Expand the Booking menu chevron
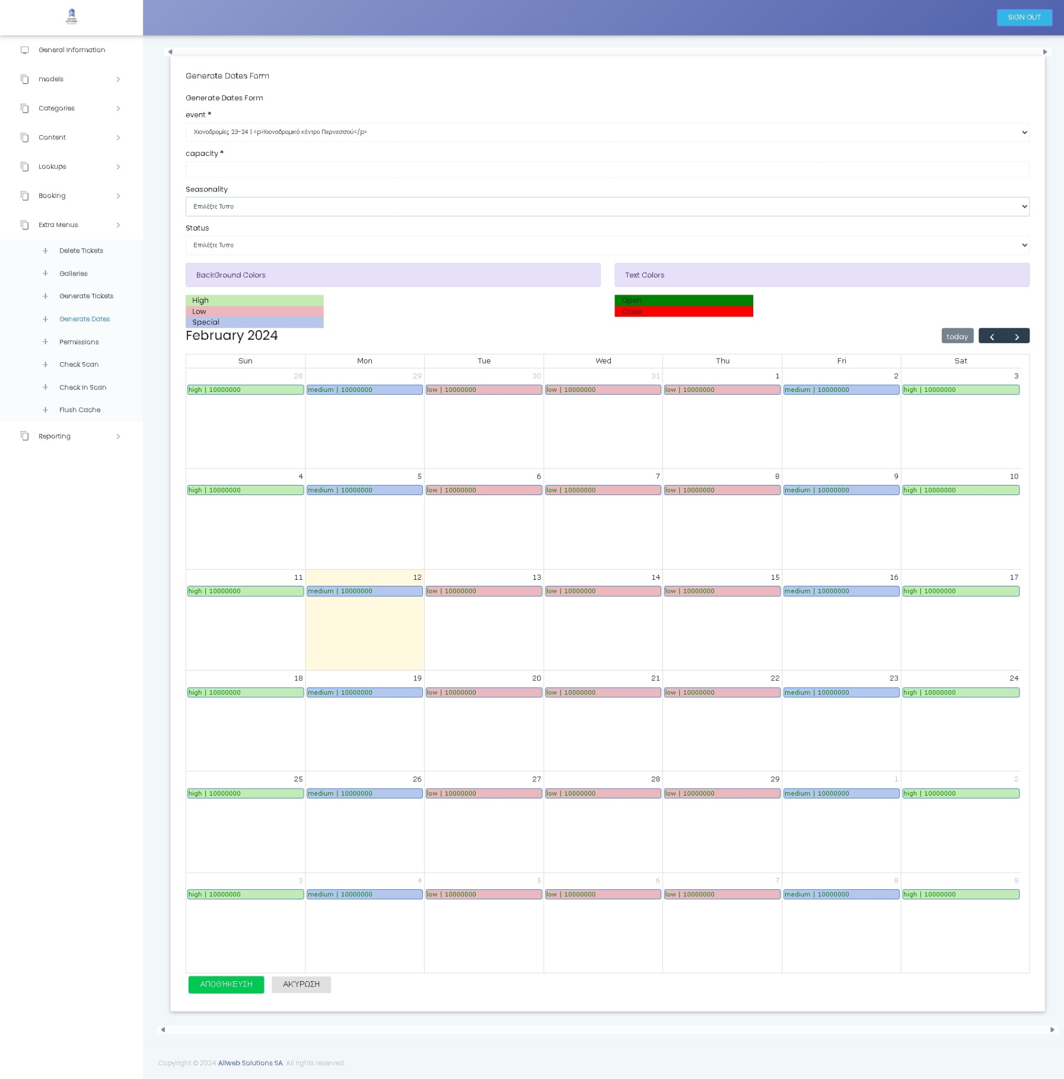The image size is (1064, 1079). [x=118, y=196]
